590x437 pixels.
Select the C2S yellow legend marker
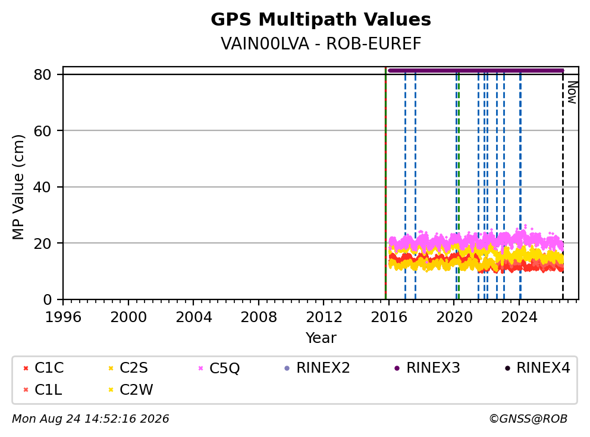111,368
